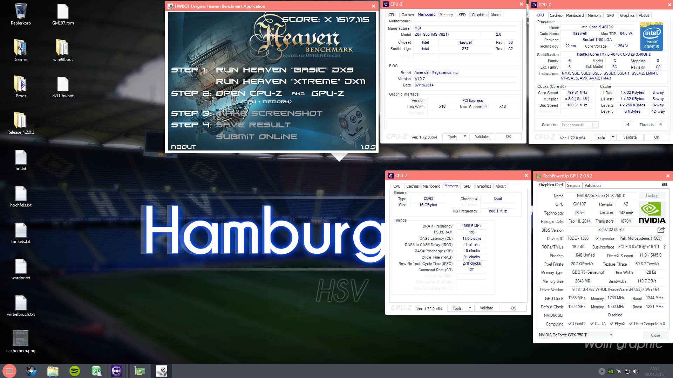
Task: Open Graphics tab in the CPU tab CPU-Z window
Action: click(627, 15)
